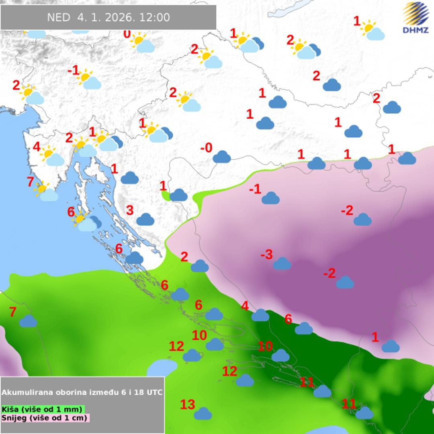This screenshot has height=434, width=434.
Task: Select the cloud icon beside temperature 3
Action: tap(145, 219)
